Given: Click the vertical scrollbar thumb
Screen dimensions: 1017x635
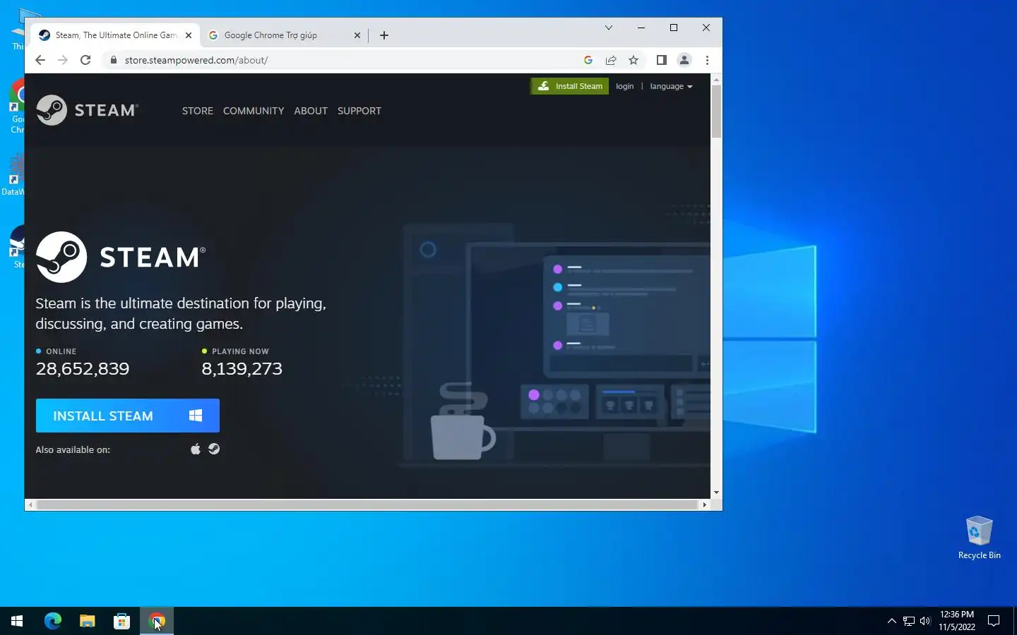Looking at the screenshot, I should pyautogui.click(x=716, y=111).
